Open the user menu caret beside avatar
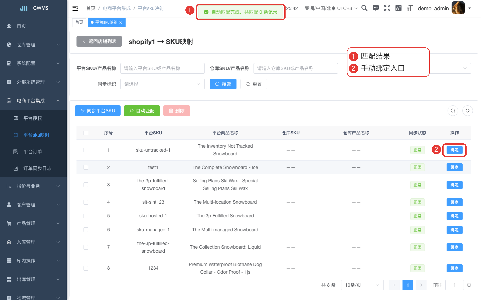This screenshot has height=300, width=481. click(x=470, y=8)
